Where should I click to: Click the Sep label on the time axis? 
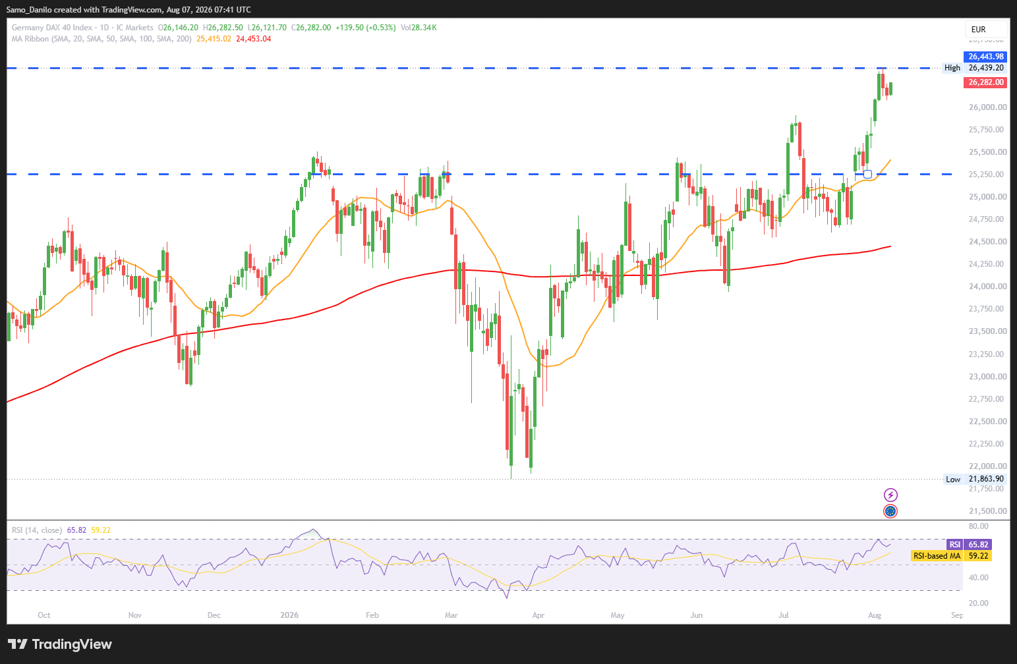[957, 615]
